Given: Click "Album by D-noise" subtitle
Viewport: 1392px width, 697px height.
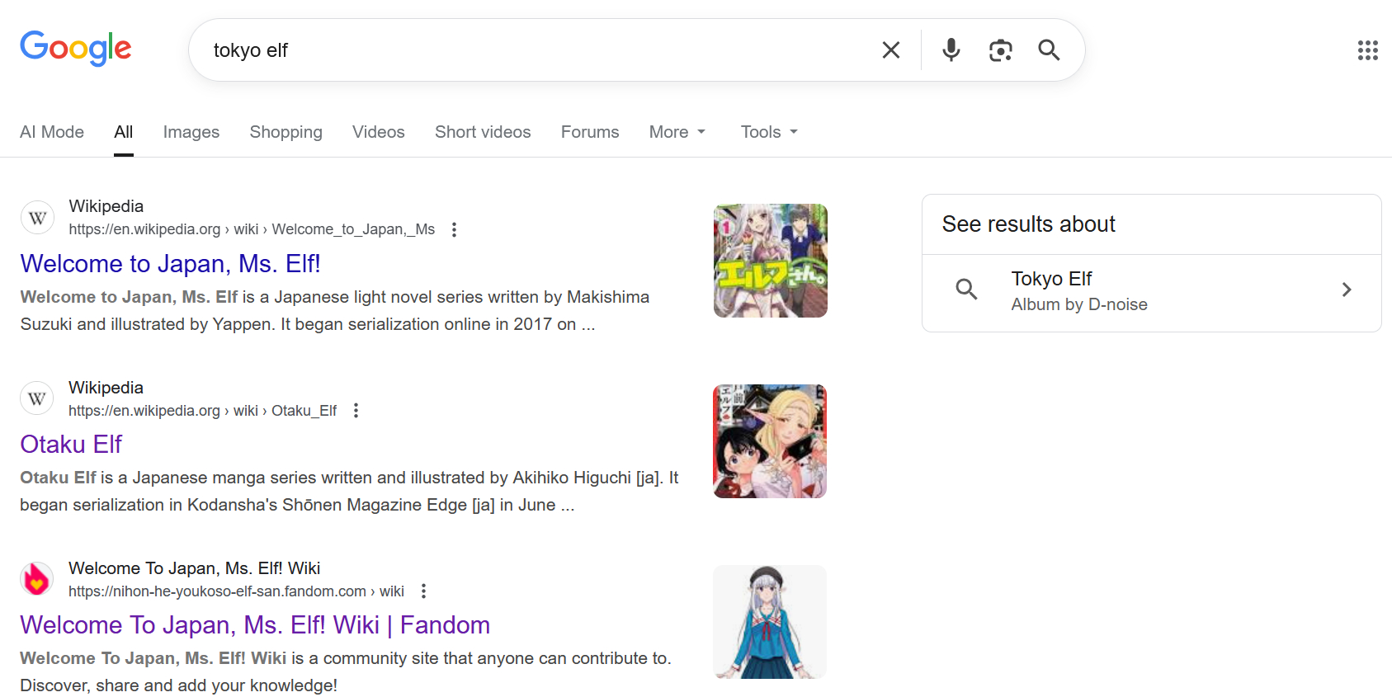Looking at the screenshot, I should pos(1079,304).
